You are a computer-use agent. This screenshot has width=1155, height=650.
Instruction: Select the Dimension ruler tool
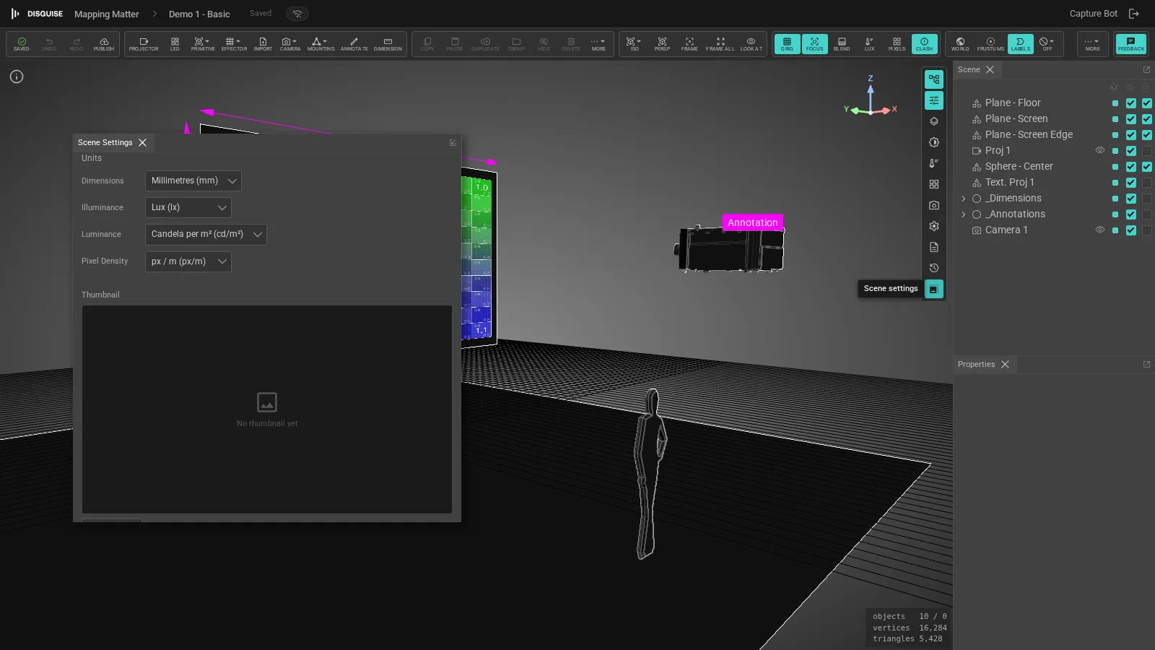388,44
